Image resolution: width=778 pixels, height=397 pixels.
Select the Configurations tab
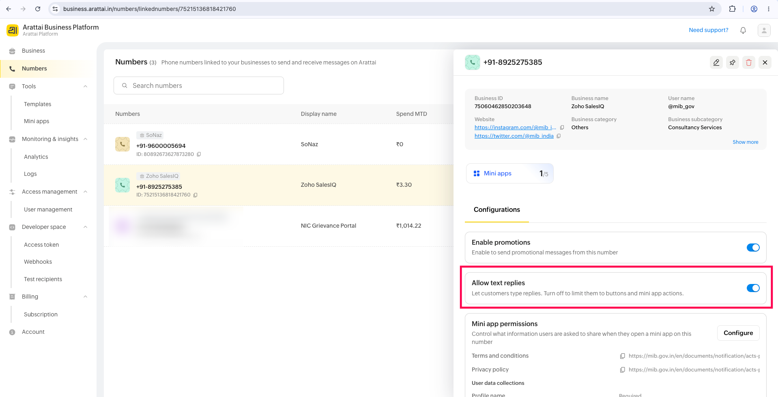(496, 209)
